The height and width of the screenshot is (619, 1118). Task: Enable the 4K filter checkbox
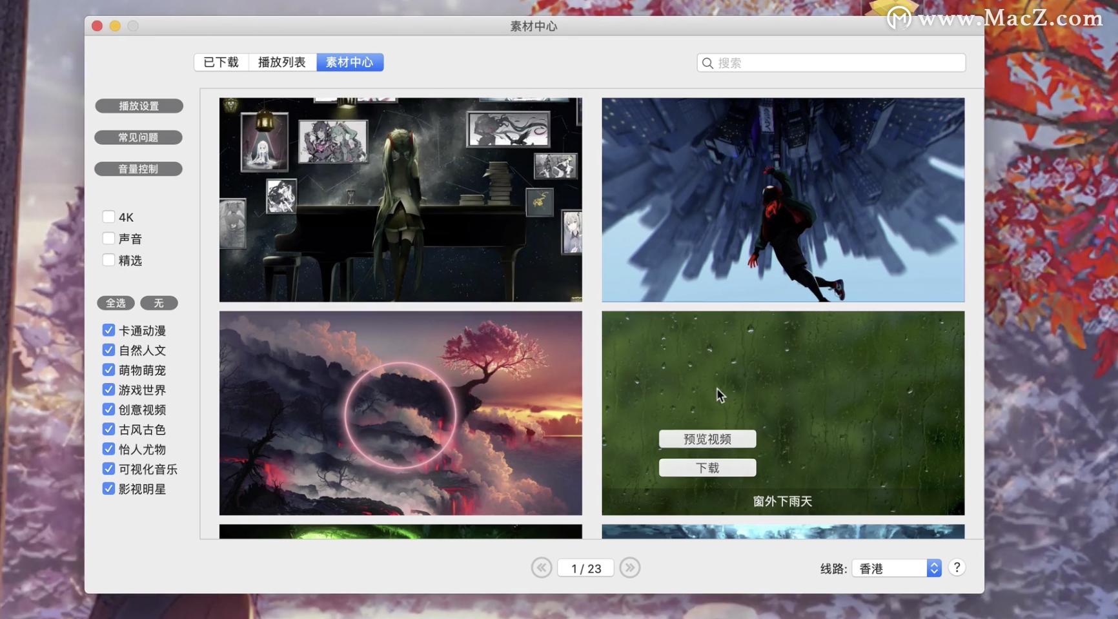coord(108,217)
